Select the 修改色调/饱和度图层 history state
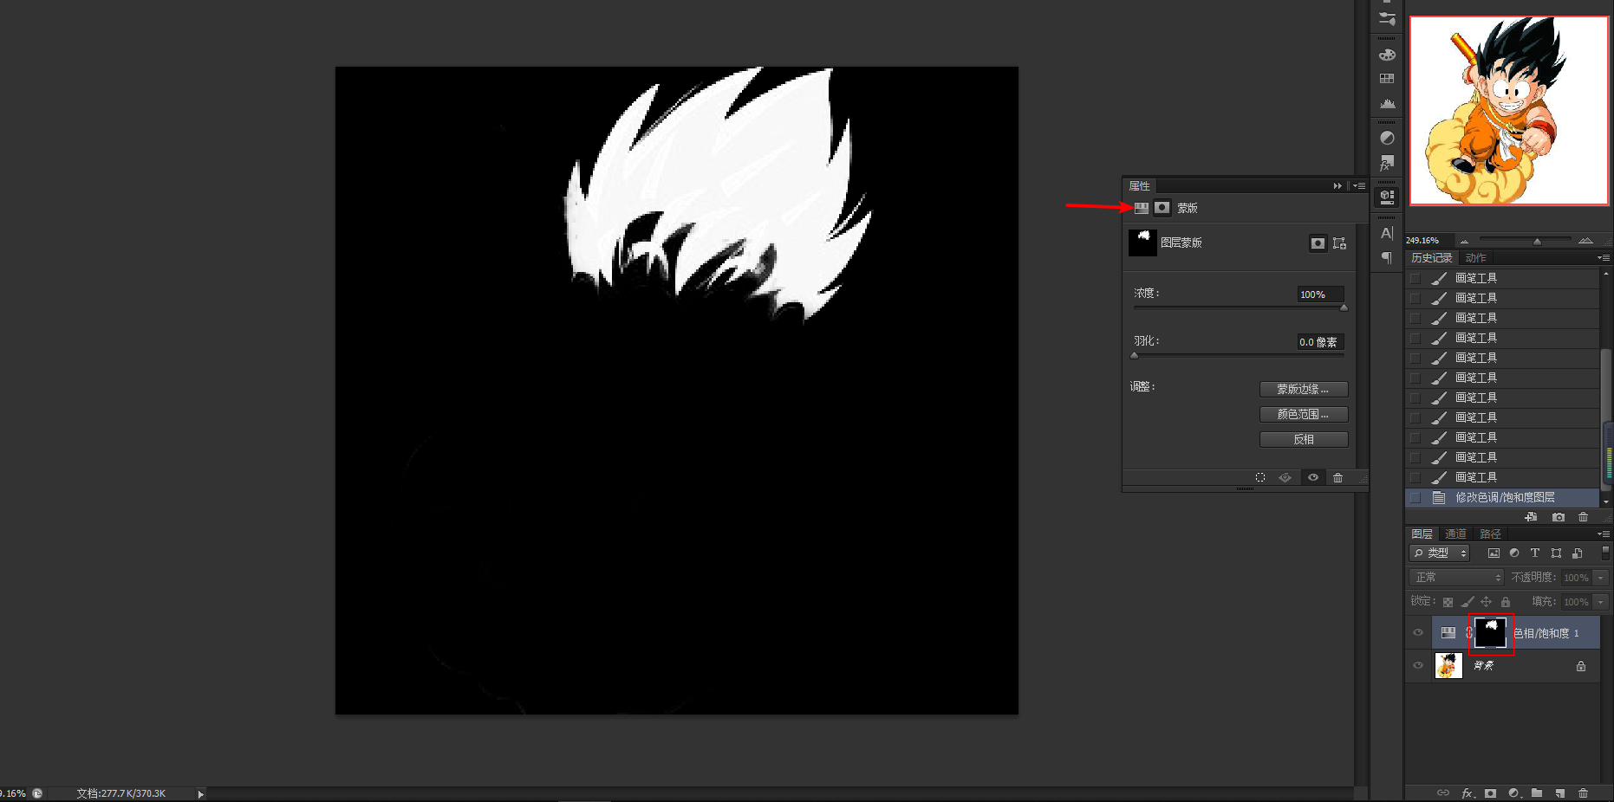The width and height of the screenshot is (1614, 802). [1502, 498]
